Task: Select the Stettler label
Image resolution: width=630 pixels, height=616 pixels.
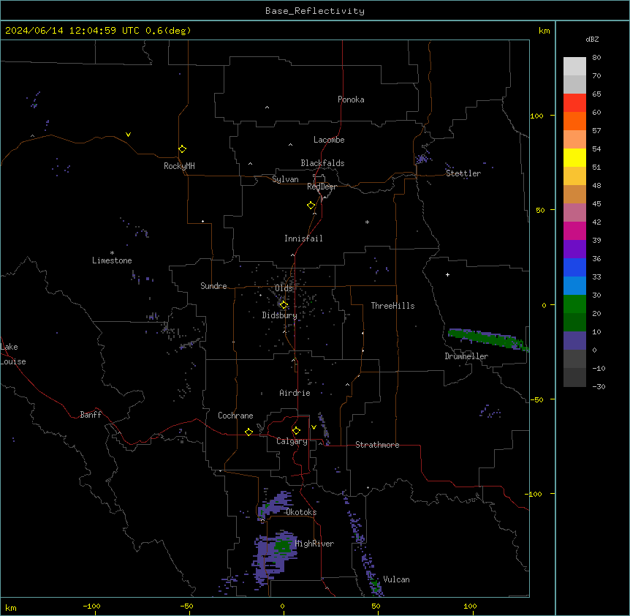Action: [463, 173]
